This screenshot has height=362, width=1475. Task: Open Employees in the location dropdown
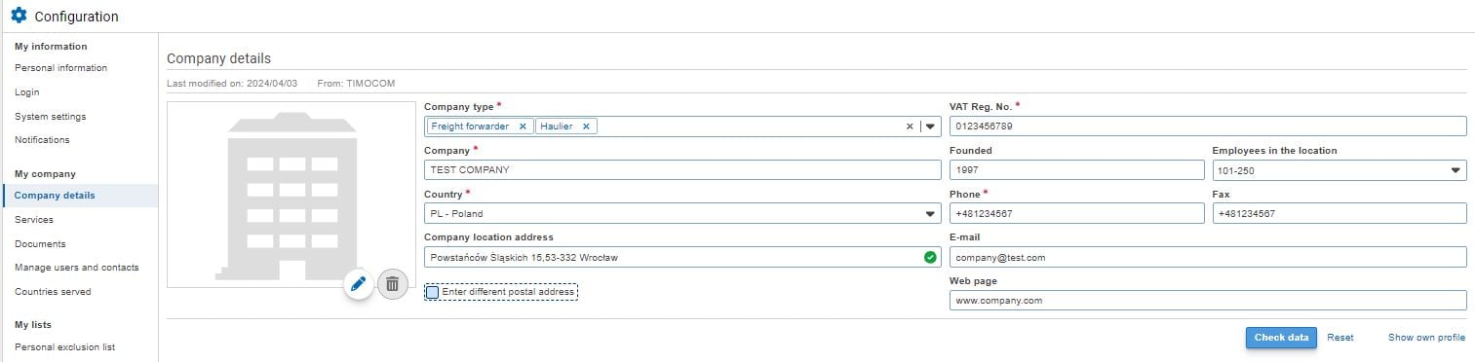click(1339, 170)
